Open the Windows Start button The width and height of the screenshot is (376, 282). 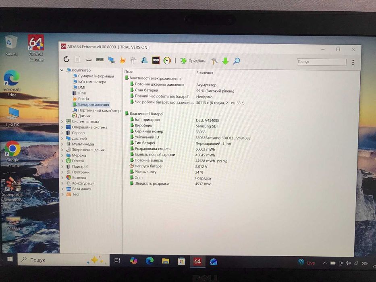[10, 259]
